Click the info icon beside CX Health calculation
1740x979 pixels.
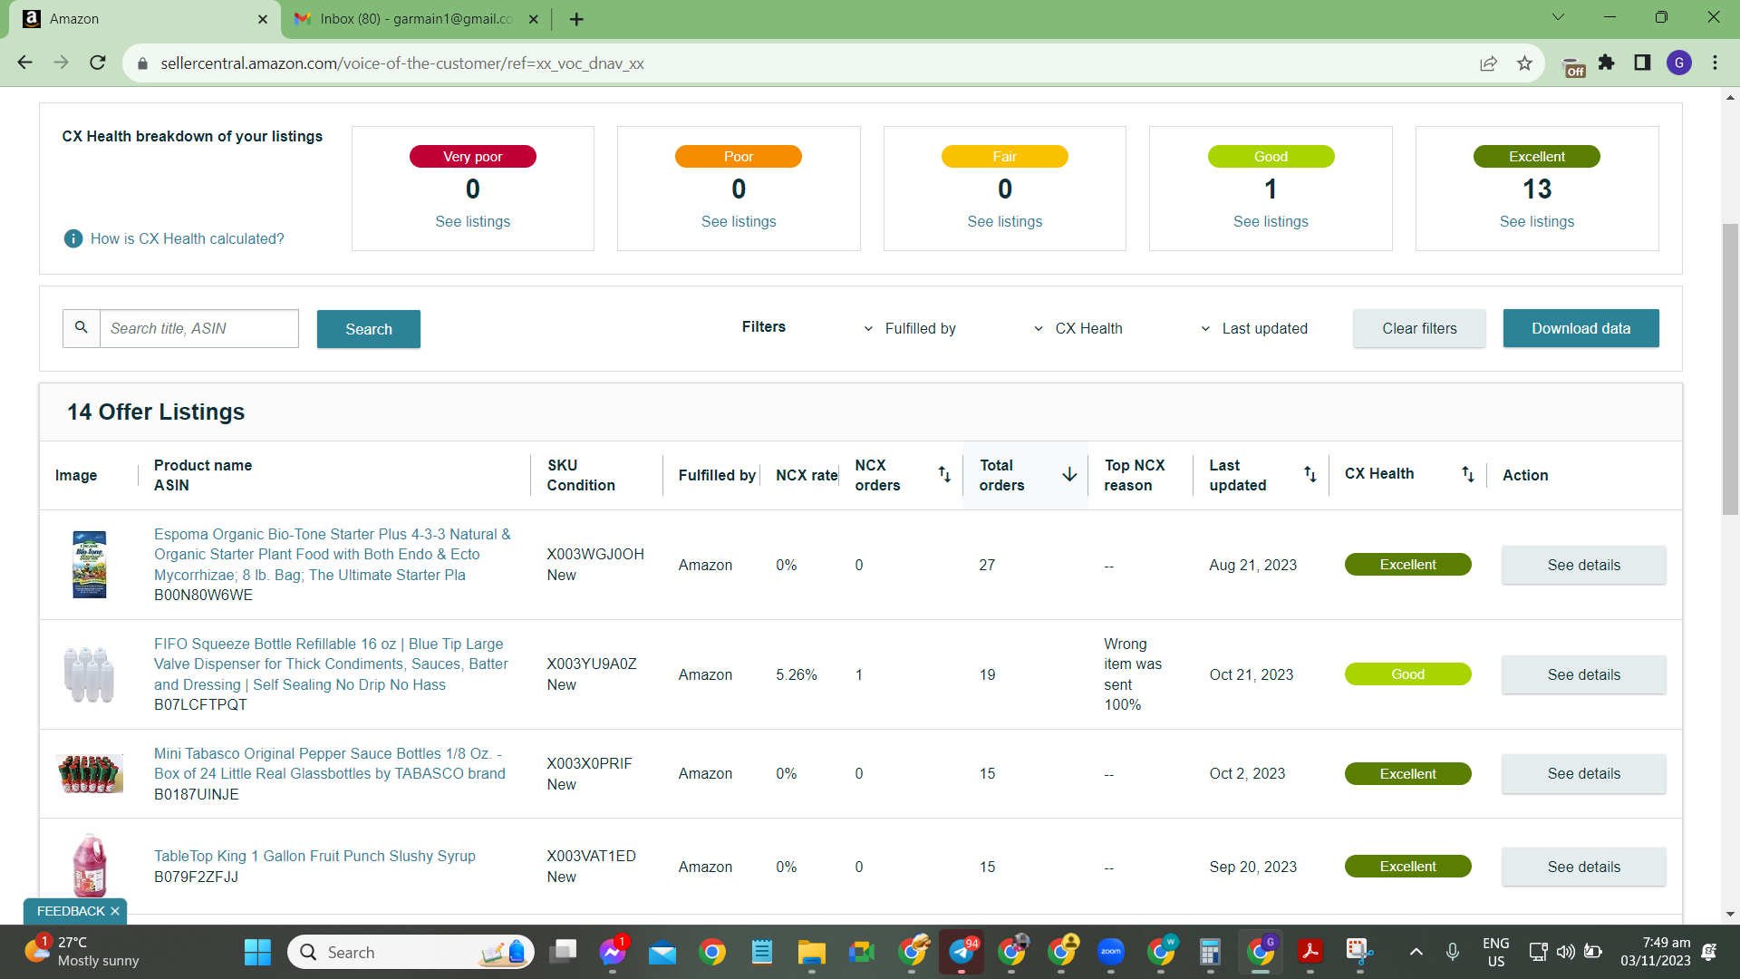coord(73,238)
